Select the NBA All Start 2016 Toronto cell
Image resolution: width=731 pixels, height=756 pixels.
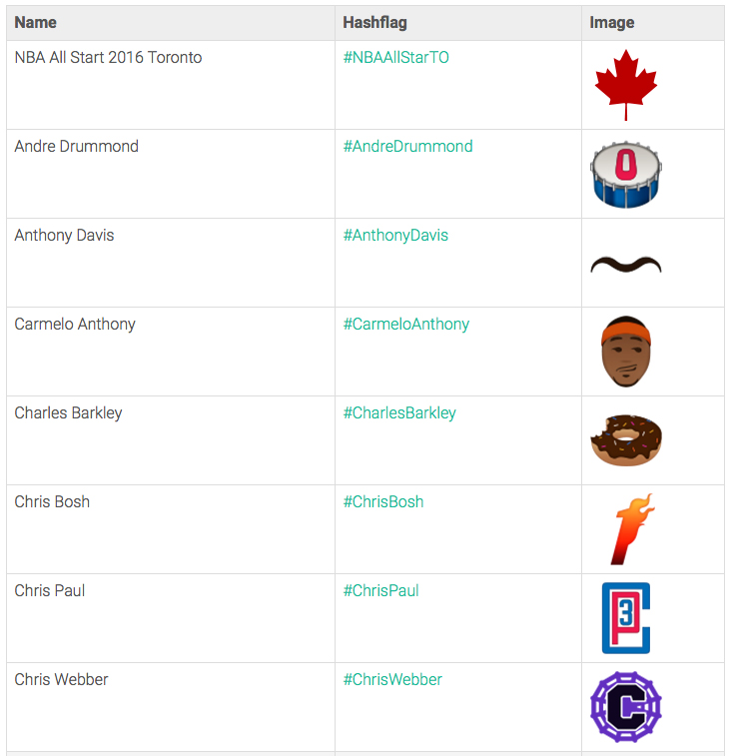(x=171, y=85)
